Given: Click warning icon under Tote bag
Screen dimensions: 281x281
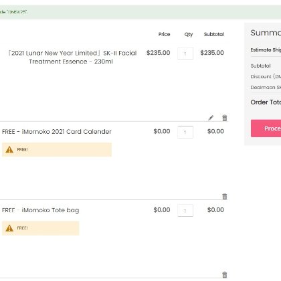Looking at the screenshot, I should (9, 228).
